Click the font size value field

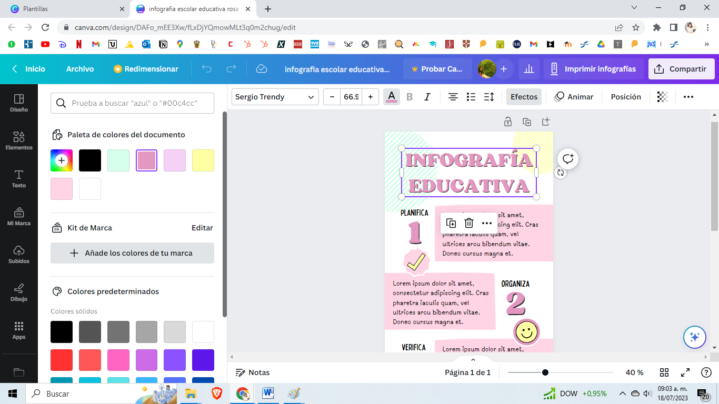(x=351, y=97)
